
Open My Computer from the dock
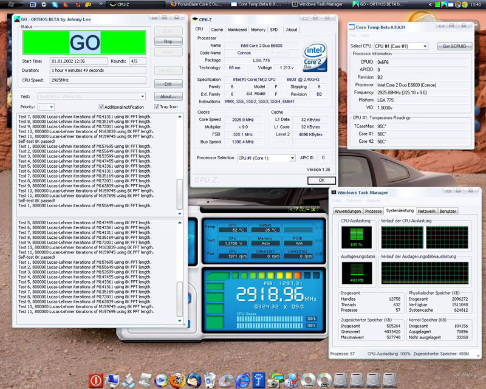point(112,380)
